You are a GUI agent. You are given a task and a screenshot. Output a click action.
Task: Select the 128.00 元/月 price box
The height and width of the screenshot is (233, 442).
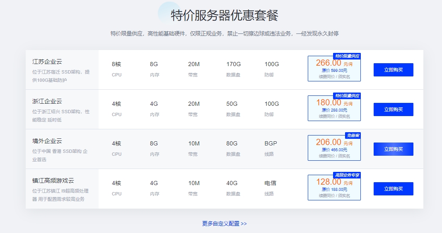click(334, 188)
